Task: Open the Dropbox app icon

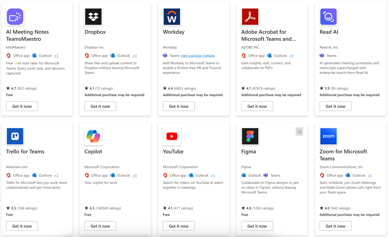Action: (x=93, y=17)
